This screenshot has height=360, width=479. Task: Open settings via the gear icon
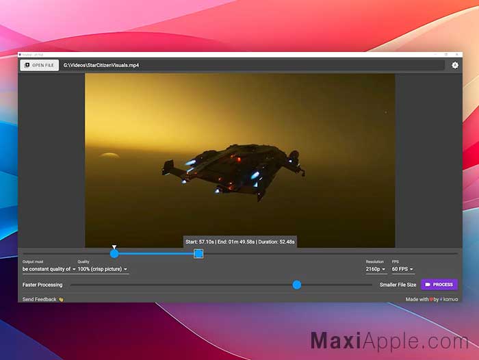[455, 65]
